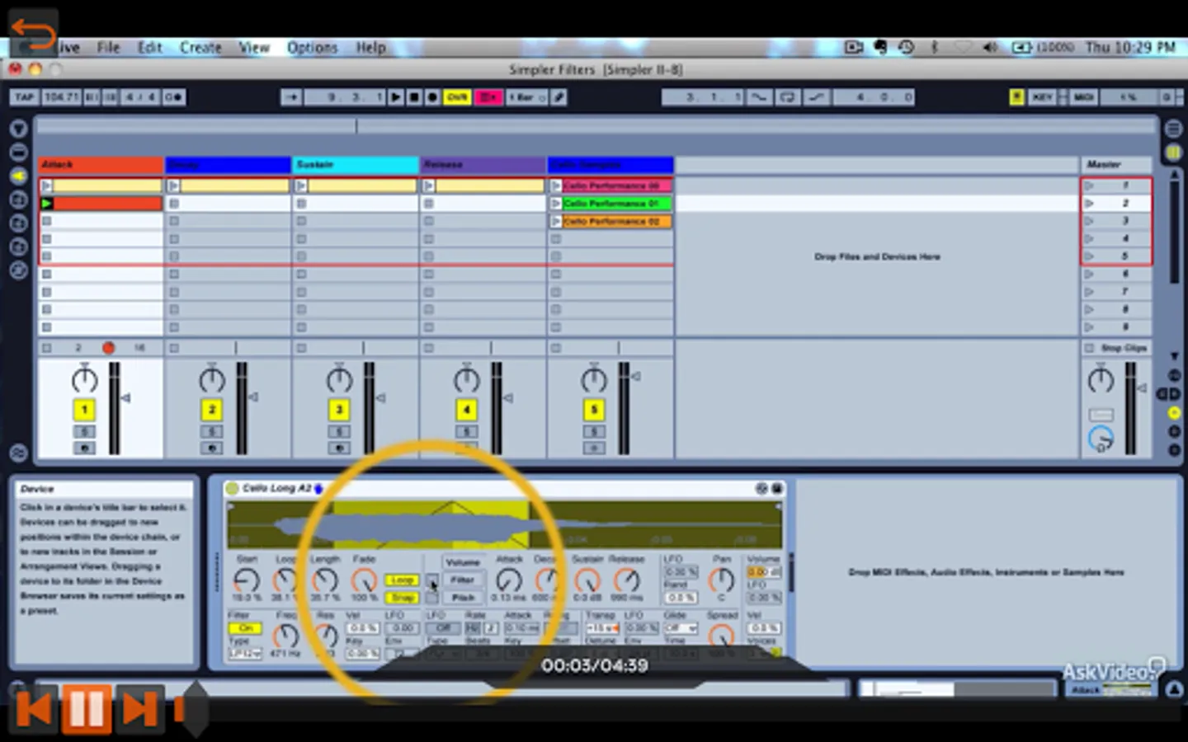Image resolution: width=1188 pixels, height=742 pixels.
Task: Skip to next video track
Action: 139,709
